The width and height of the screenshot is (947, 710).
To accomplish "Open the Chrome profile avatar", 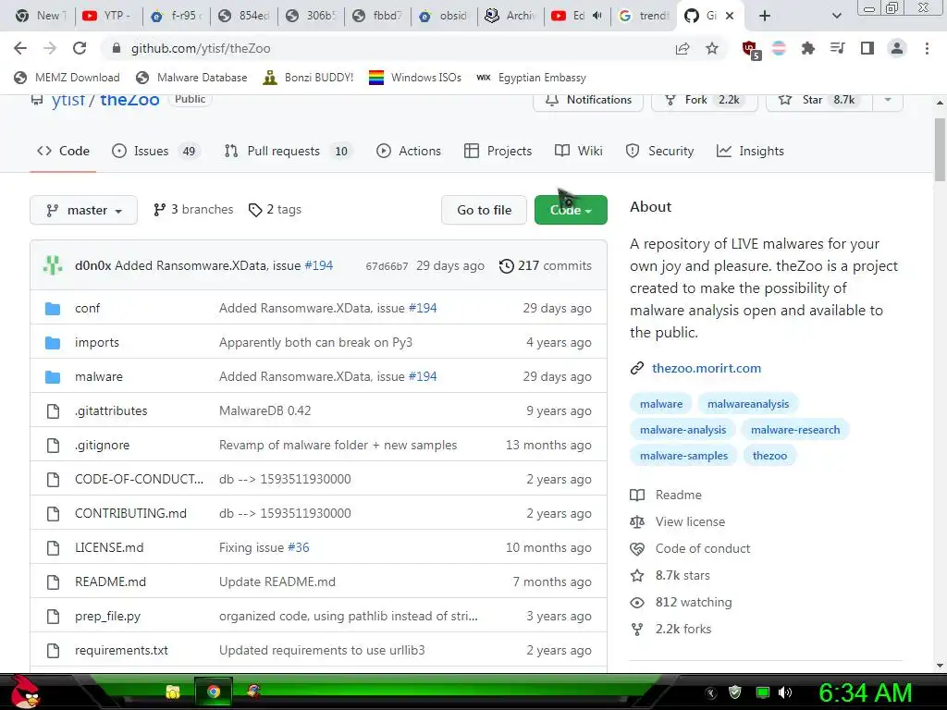I will pyautogui.click(x=897, y=48).
